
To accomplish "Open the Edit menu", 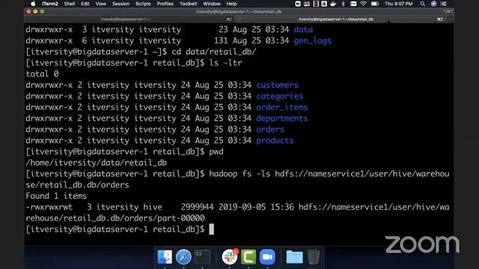I will pos(85,4).
